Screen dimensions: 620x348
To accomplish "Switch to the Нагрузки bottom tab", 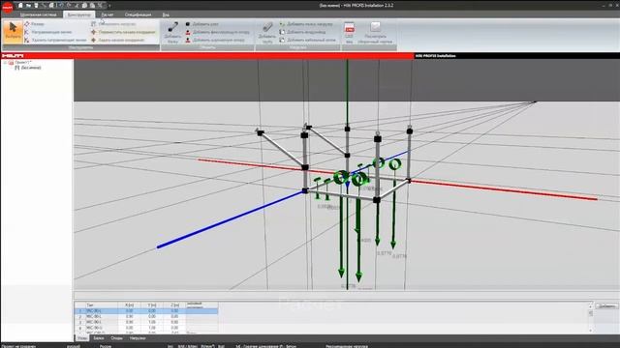I will click(x=138, y=338).
